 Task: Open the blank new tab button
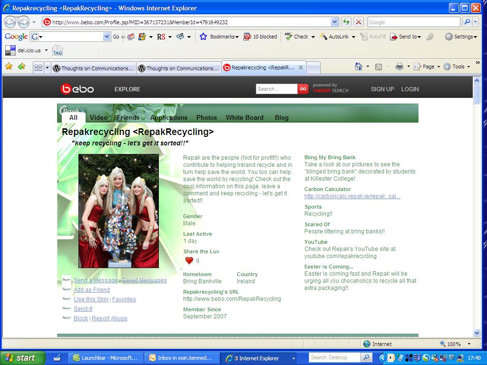(313, 67)
